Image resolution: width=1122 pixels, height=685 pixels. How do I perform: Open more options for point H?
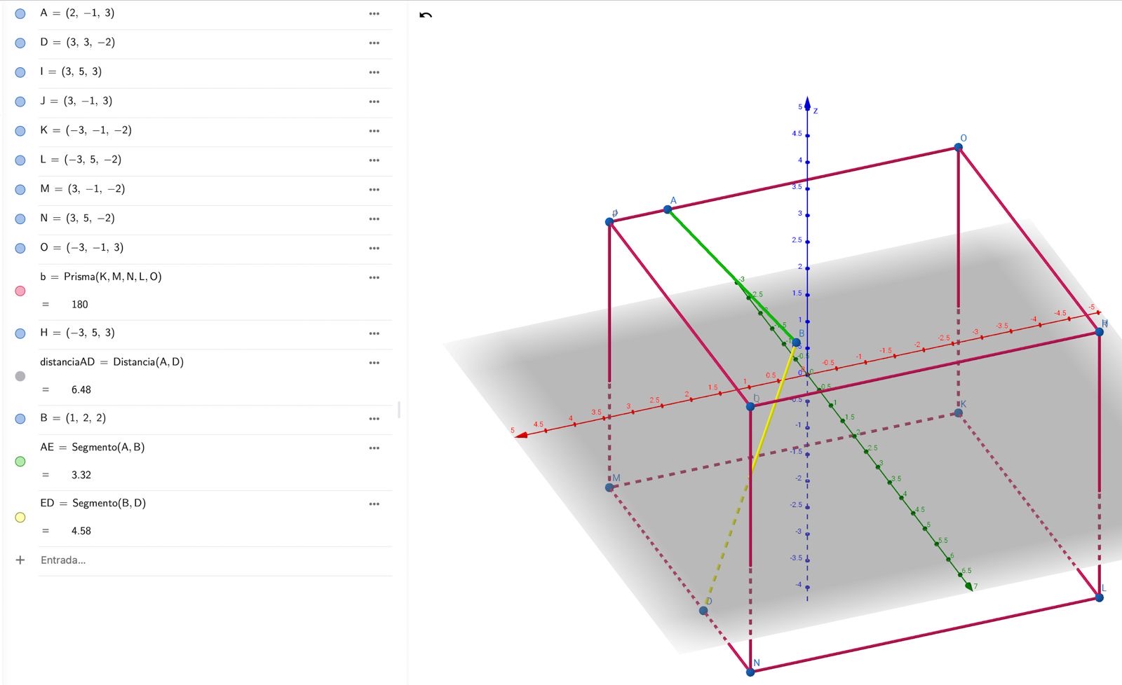374,334
